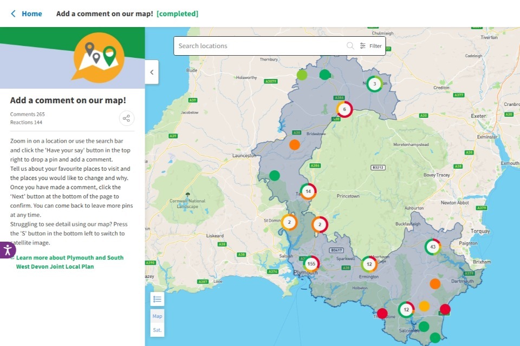Viewport: 520px width, 346px height.
Task: Open the 43 comment cluster marker
Action: [432, 247]
